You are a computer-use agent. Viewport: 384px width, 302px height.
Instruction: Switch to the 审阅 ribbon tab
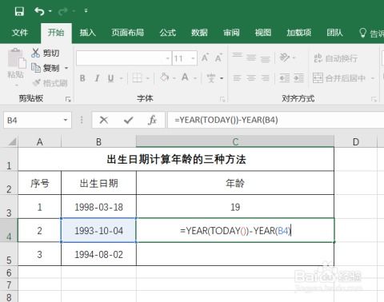point(231,33)
